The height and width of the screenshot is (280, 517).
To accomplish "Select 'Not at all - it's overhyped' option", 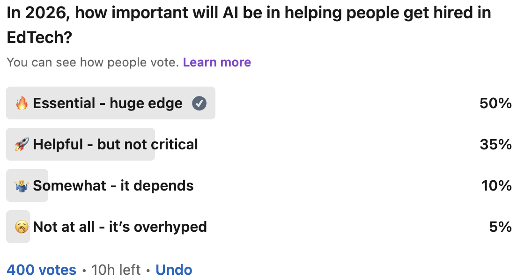I will pos(120,227).
